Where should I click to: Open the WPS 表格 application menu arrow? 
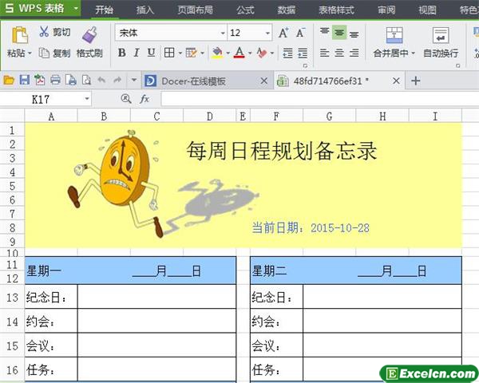(76, 9)
